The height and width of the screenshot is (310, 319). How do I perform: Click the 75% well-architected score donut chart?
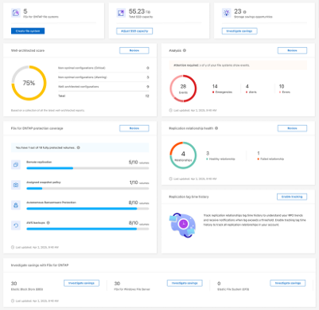[x=29, y=83]
